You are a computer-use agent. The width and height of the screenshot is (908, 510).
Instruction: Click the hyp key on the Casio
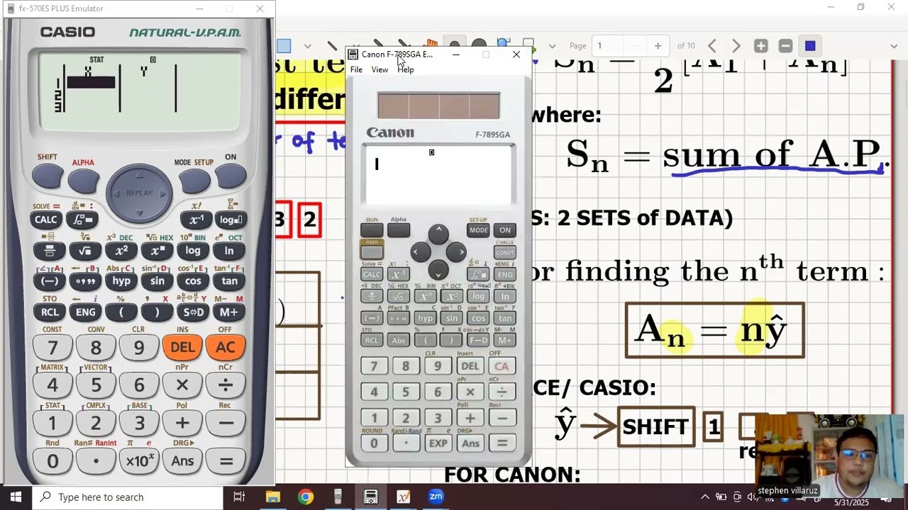(x=121, y=281)
